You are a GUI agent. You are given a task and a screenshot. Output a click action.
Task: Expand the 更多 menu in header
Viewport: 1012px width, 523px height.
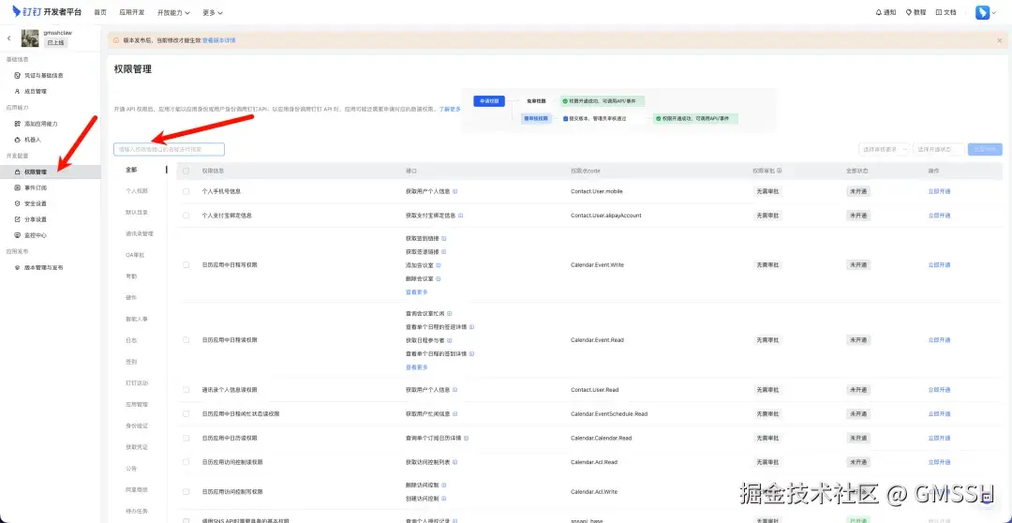(x=213, y=12)
